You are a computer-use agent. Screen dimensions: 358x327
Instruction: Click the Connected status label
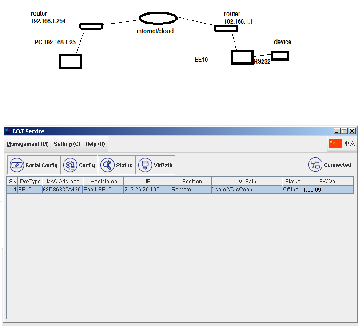point(337,165)
